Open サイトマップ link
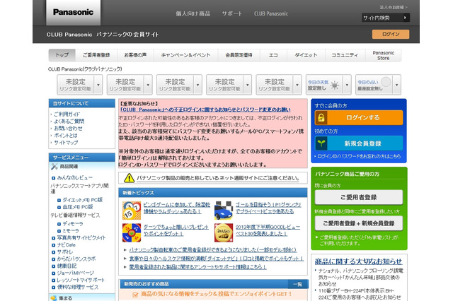The width and height of the screenshot is (453, 301). tap(66, 143)
